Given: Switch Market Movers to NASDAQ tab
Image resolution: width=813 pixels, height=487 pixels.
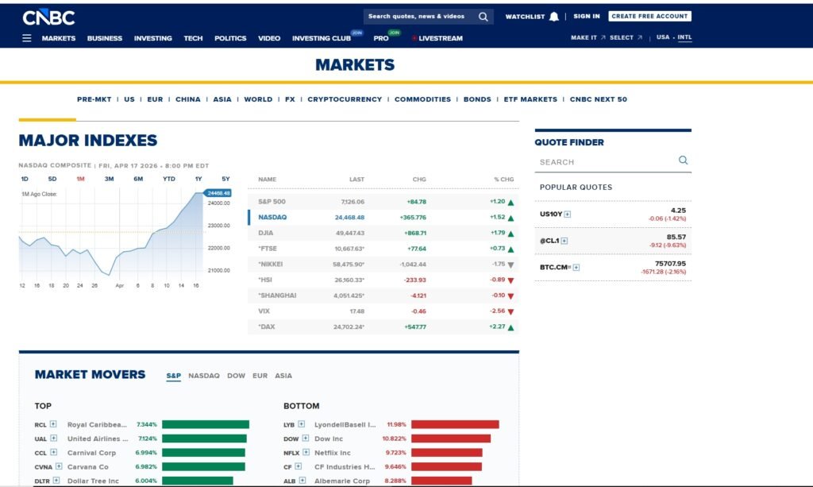Looking at the screenshot, I should 204,376.
